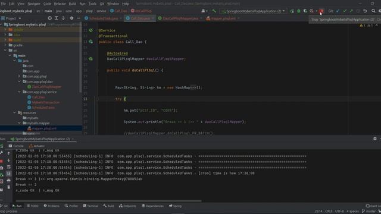This screenshot has width=381, height=214.
Task: Click the rollback undo arrow icon
Action: 365,11
